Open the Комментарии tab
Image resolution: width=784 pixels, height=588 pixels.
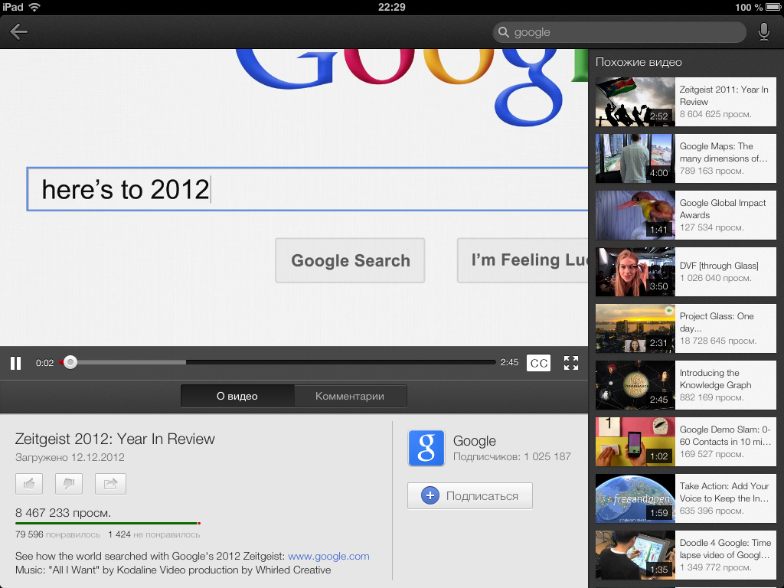pyautogui.click(x=350, y=396)
